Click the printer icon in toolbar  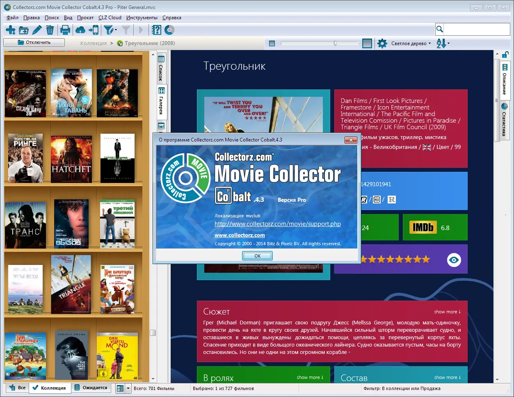pos(65,30)
